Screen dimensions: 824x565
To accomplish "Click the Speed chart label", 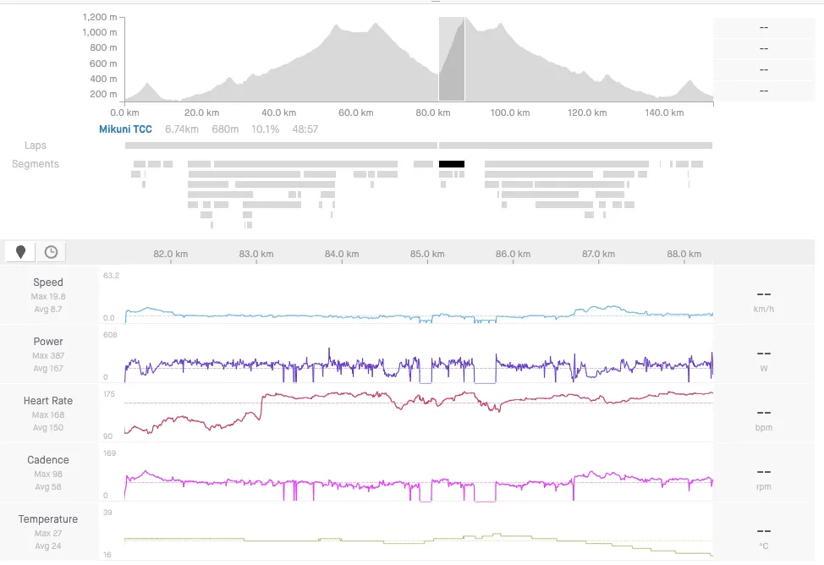I will (48, 282).
